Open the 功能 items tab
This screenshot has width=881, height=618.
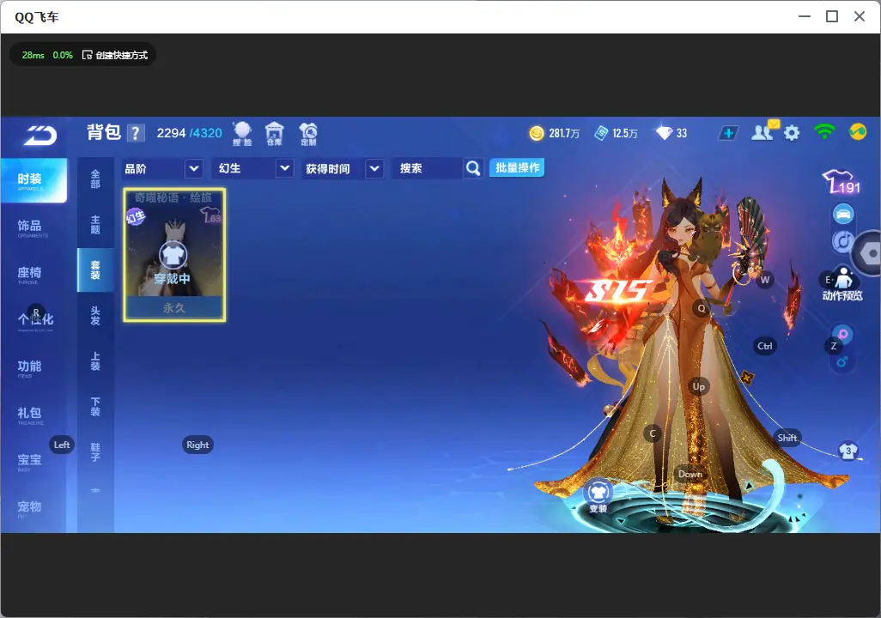(x=30, y=367)
